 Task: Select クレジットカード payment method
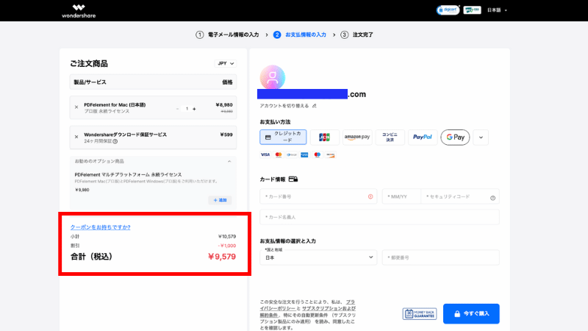283,137
